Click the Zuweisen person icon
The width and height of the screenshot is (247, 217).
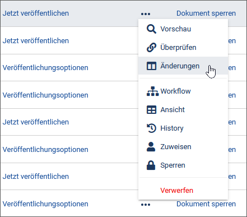151,147
